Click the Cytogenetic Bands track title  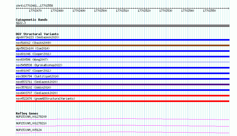click(x=32, y=20)
